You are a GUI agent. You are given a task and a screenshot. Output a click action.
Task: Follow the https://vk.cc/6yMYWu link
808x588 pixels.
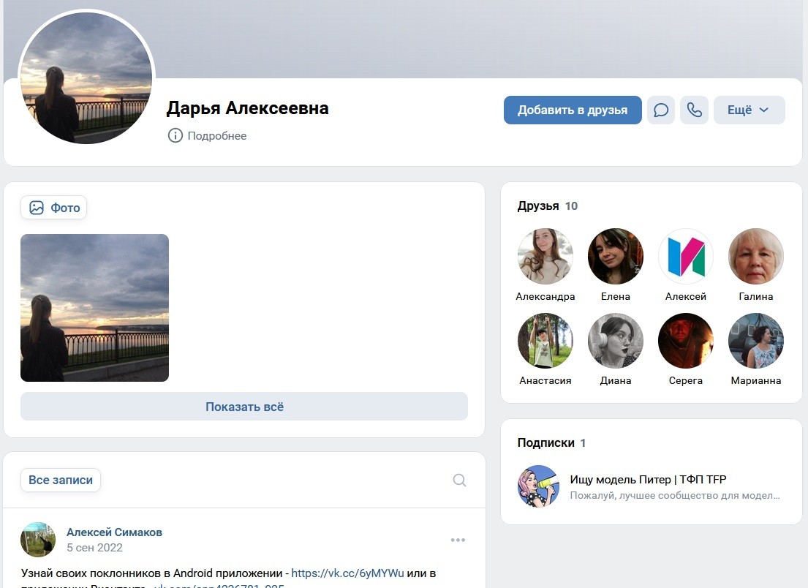click(x=347, y=573)
